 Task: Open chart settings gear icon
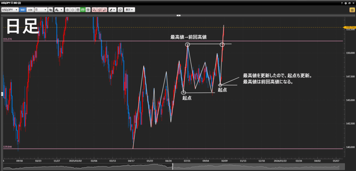346,3
